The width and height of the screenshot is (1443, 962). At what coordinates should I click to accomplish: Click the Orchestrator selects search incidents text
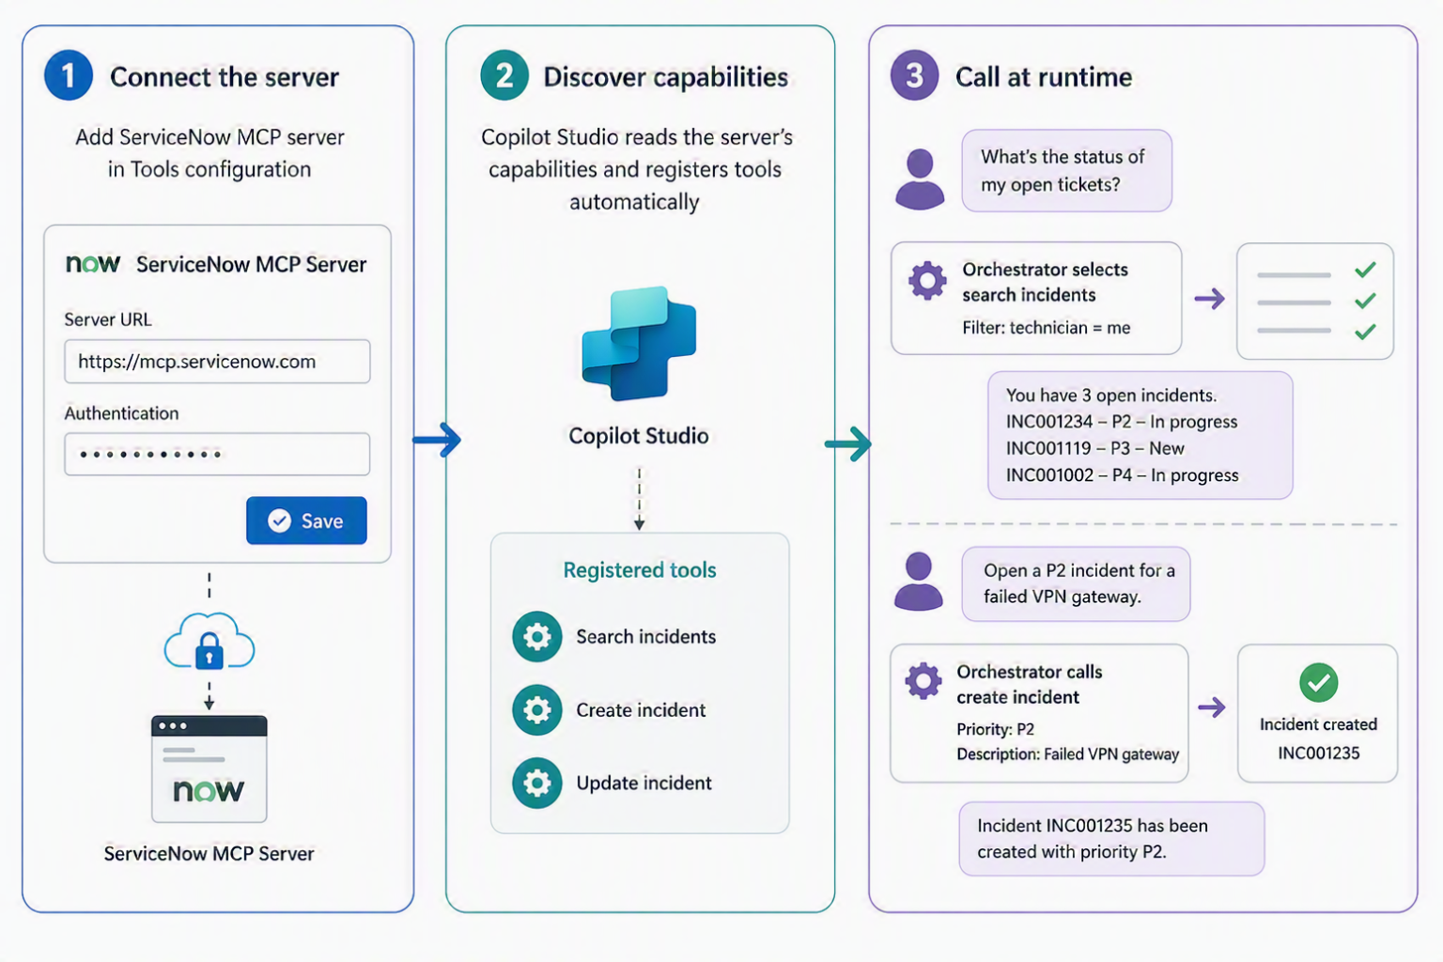[x=1045, y=282]
